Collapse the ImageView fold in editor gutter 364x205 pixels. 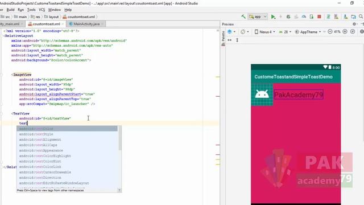(1, 75)
